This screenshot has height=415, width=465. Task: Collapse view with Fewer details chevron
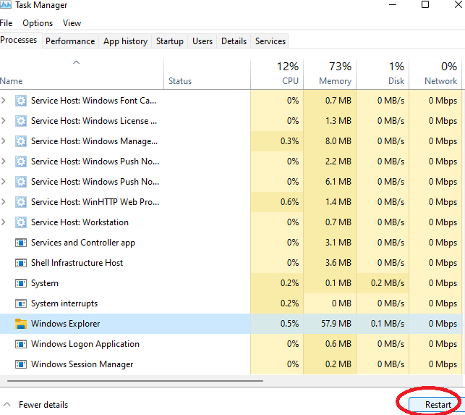pyautogui.click(x=7, y=404)
